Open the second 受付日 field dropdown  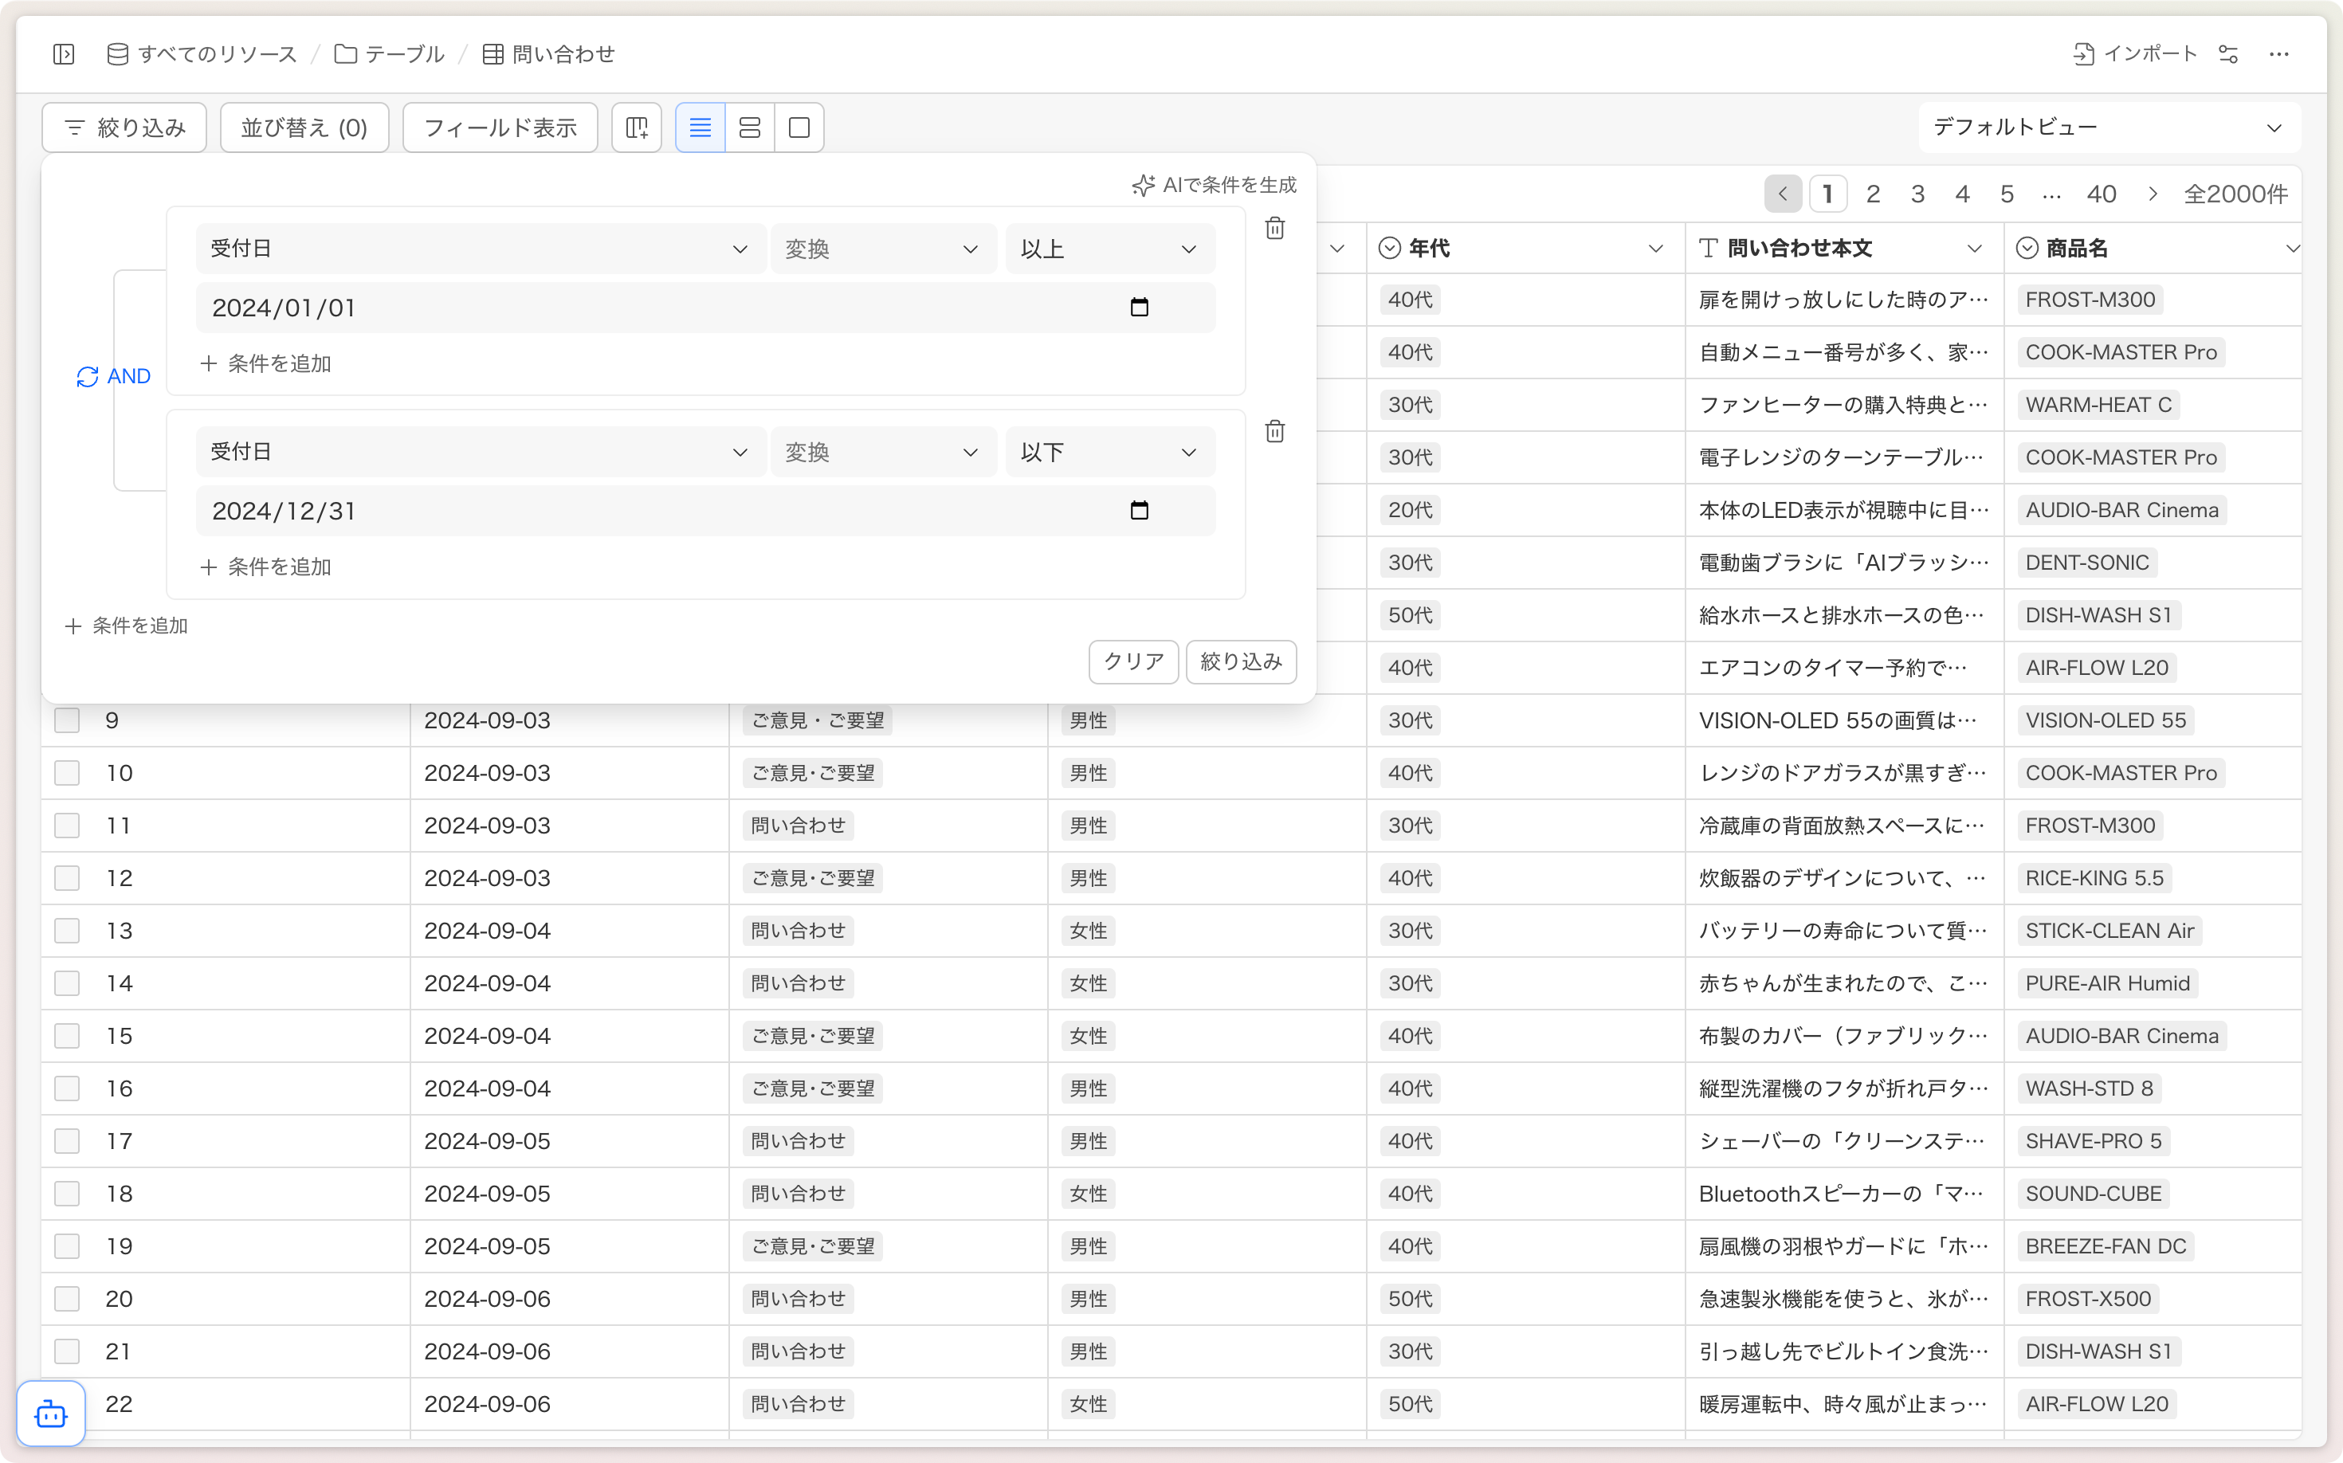point(480,452)
